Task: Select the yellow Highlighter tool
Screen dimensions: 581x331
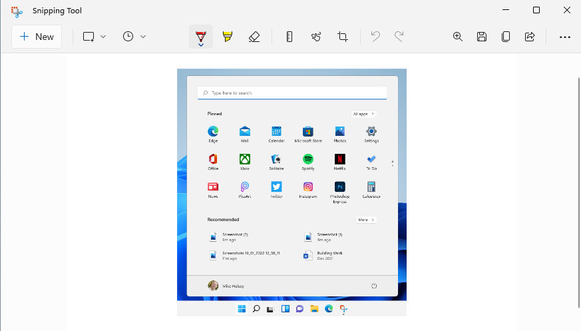Action: tap(228, 37)
